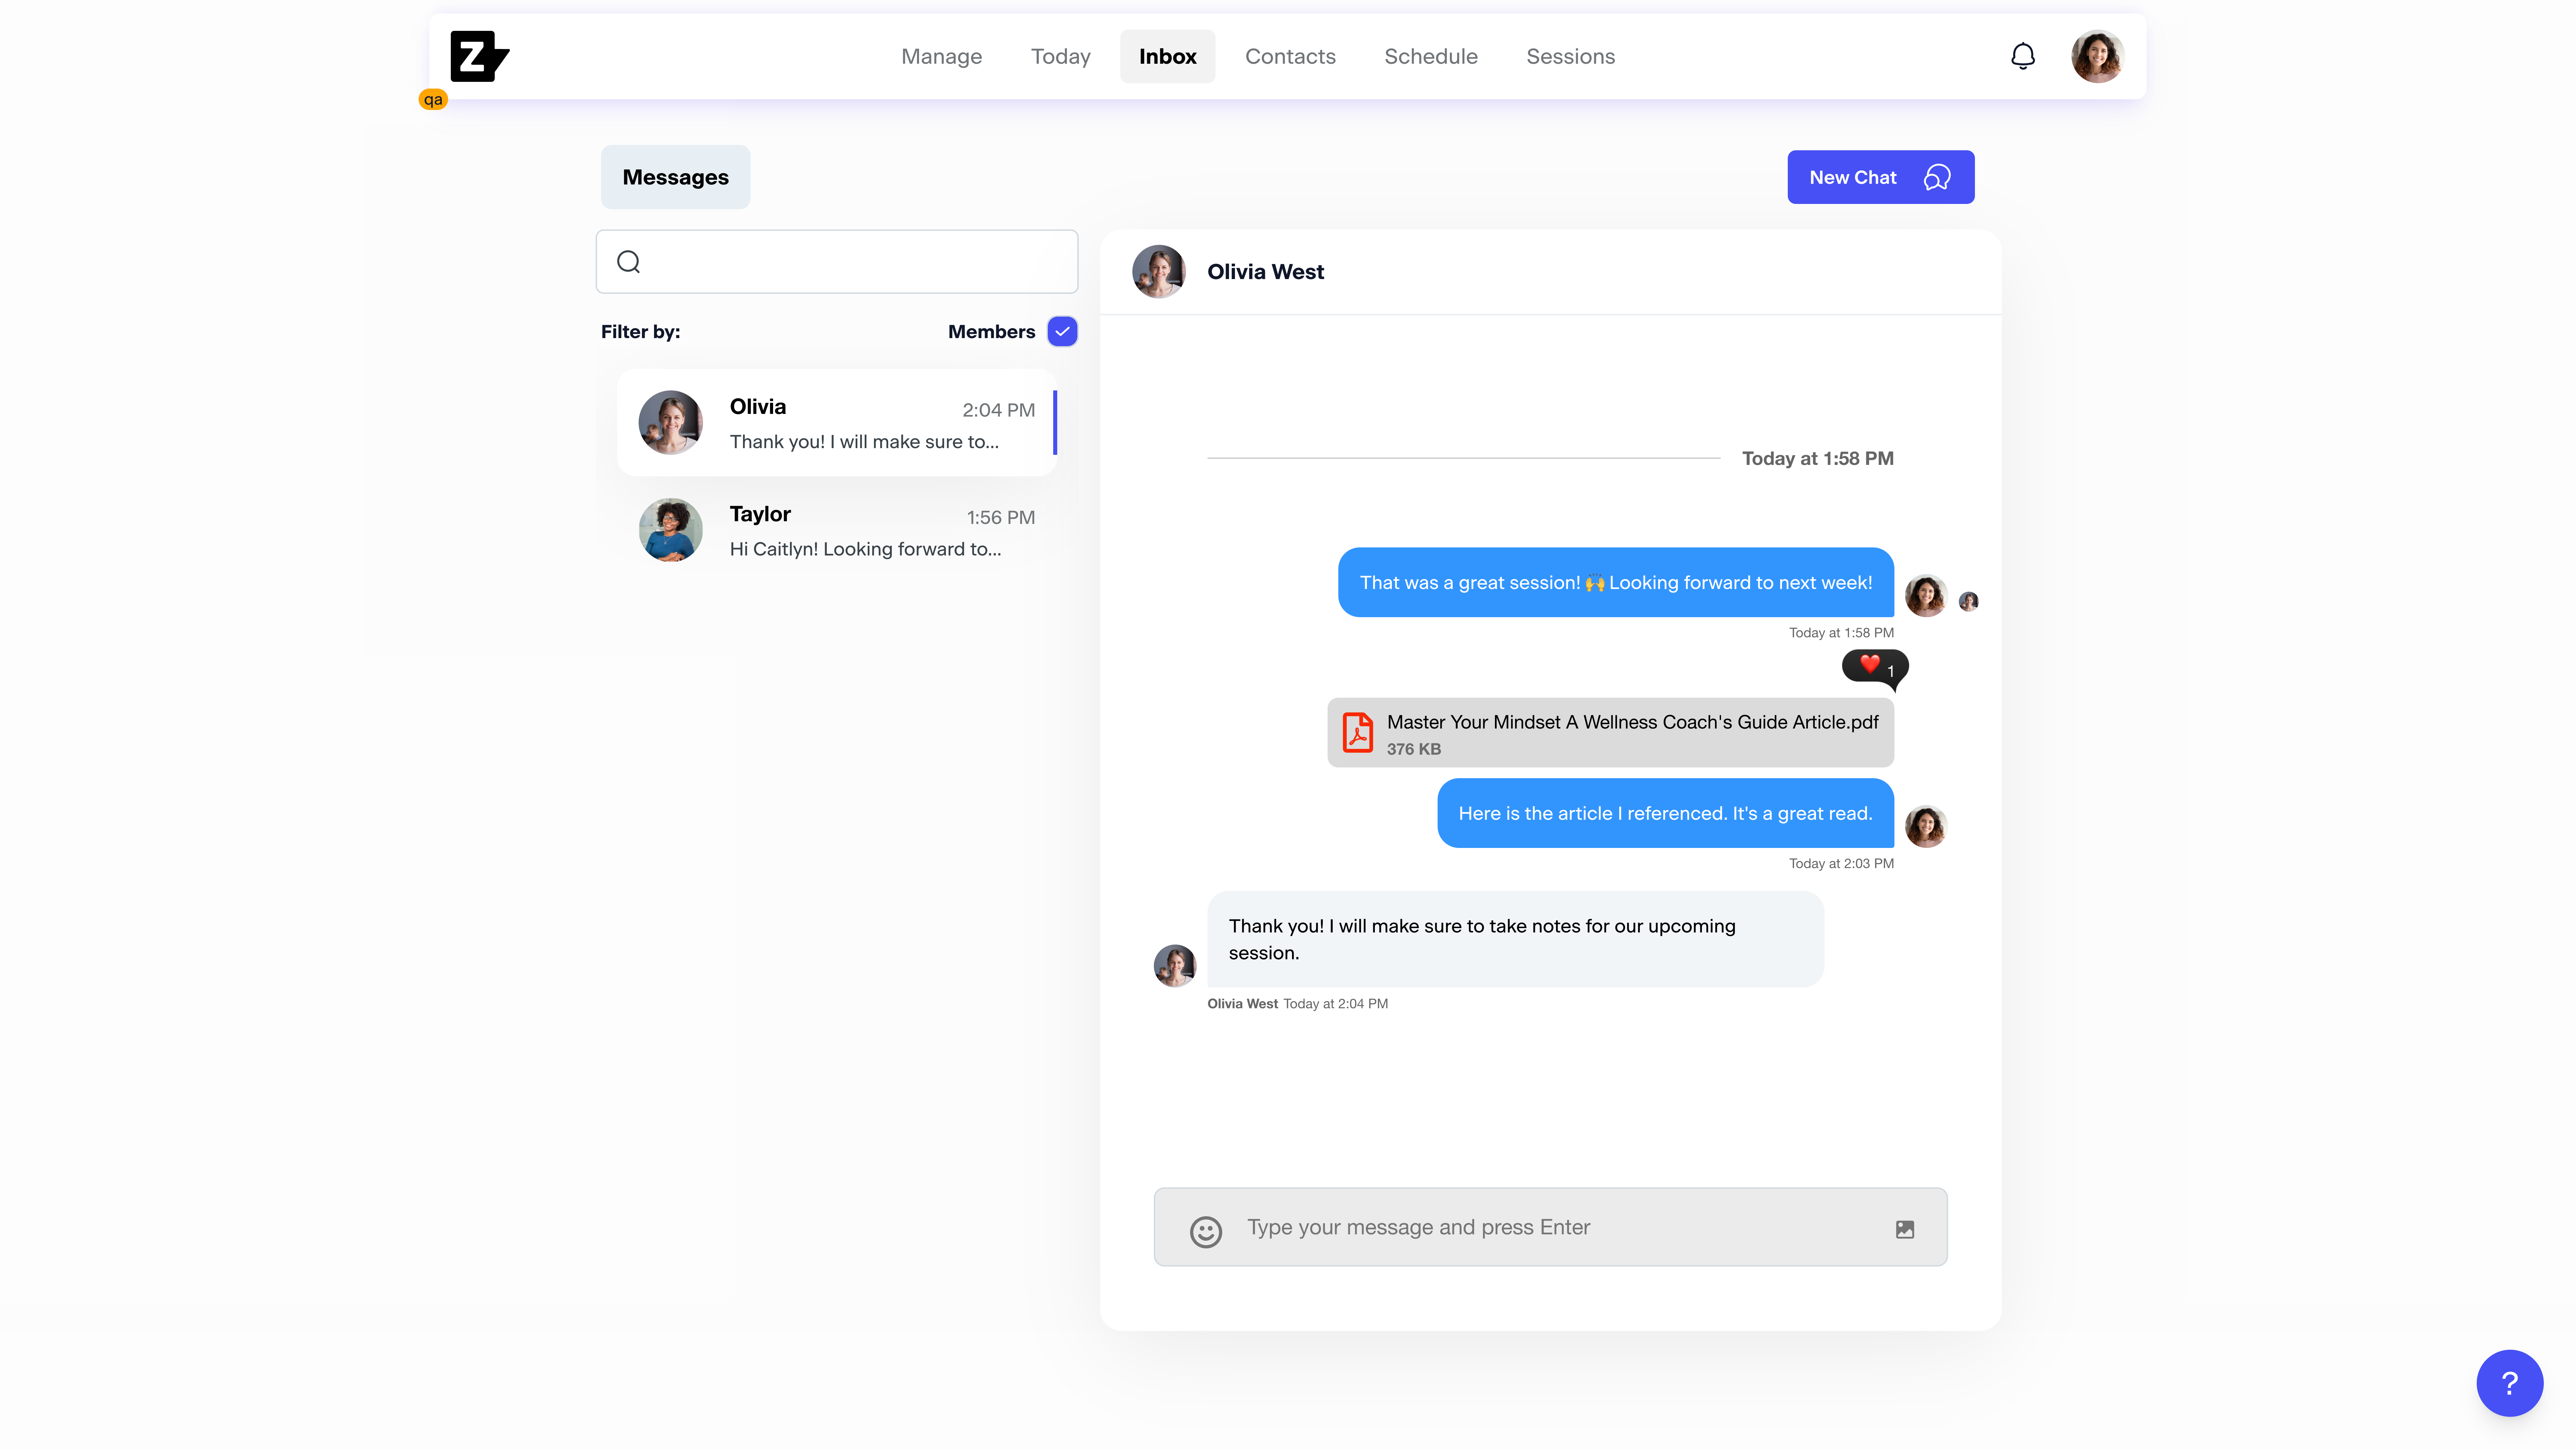Go to the Schedule tab
Image resolution: width=2576 pixels, height=1449 pixels.
1430,56
